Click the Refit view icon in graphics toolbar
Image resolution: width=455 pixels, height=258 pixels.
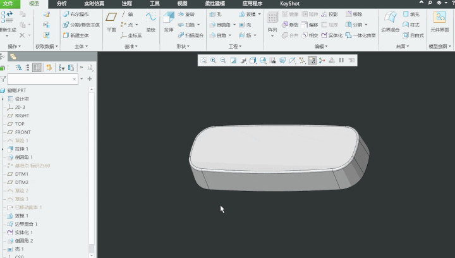[x=203, y=60]
